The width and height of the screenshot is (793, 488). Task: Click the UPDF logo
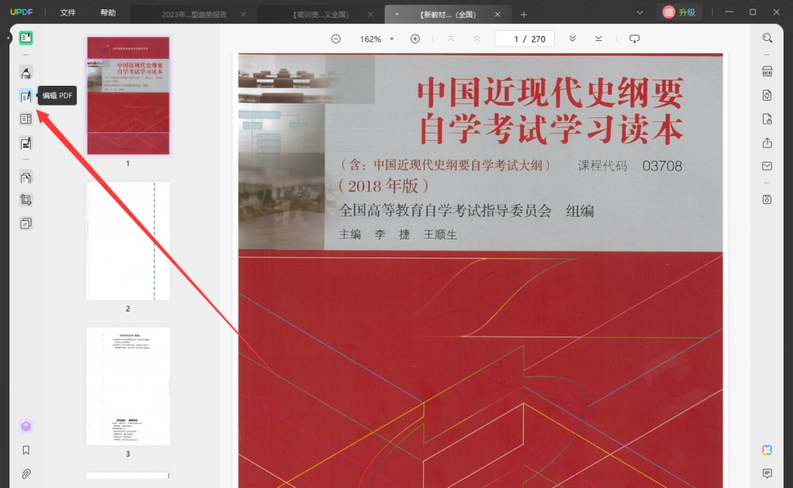[x=21, y=12]
